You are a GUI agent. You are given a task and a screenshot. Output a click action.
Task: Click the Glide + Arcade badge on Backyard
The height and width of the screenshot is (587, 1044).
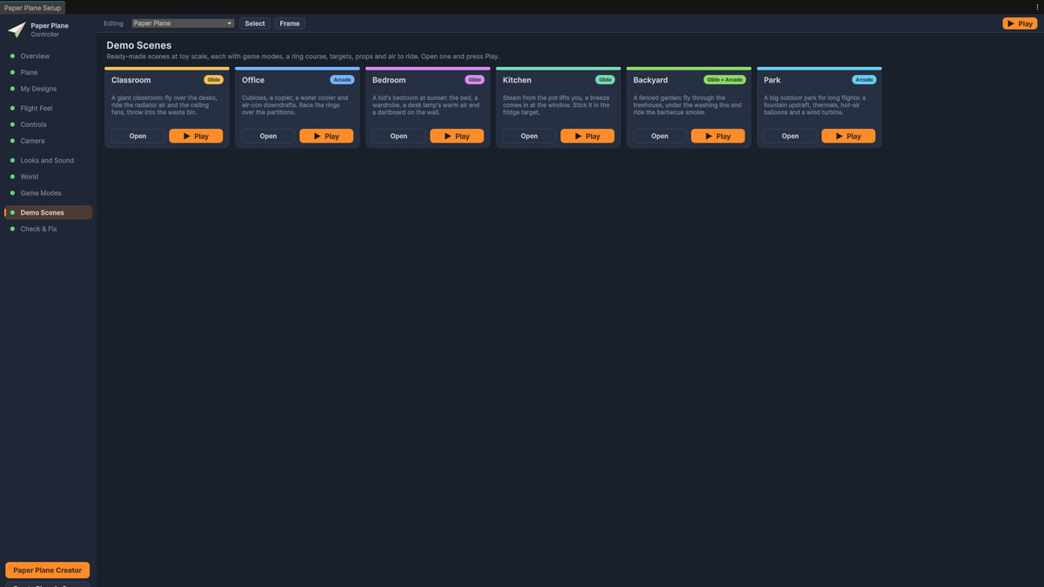pos(725,80)
